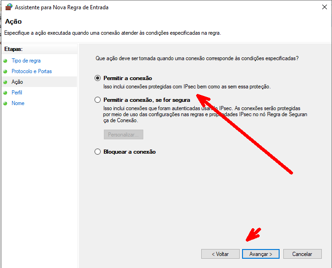Choose 'Permitir a conexão, se for segura' radio

97,100
